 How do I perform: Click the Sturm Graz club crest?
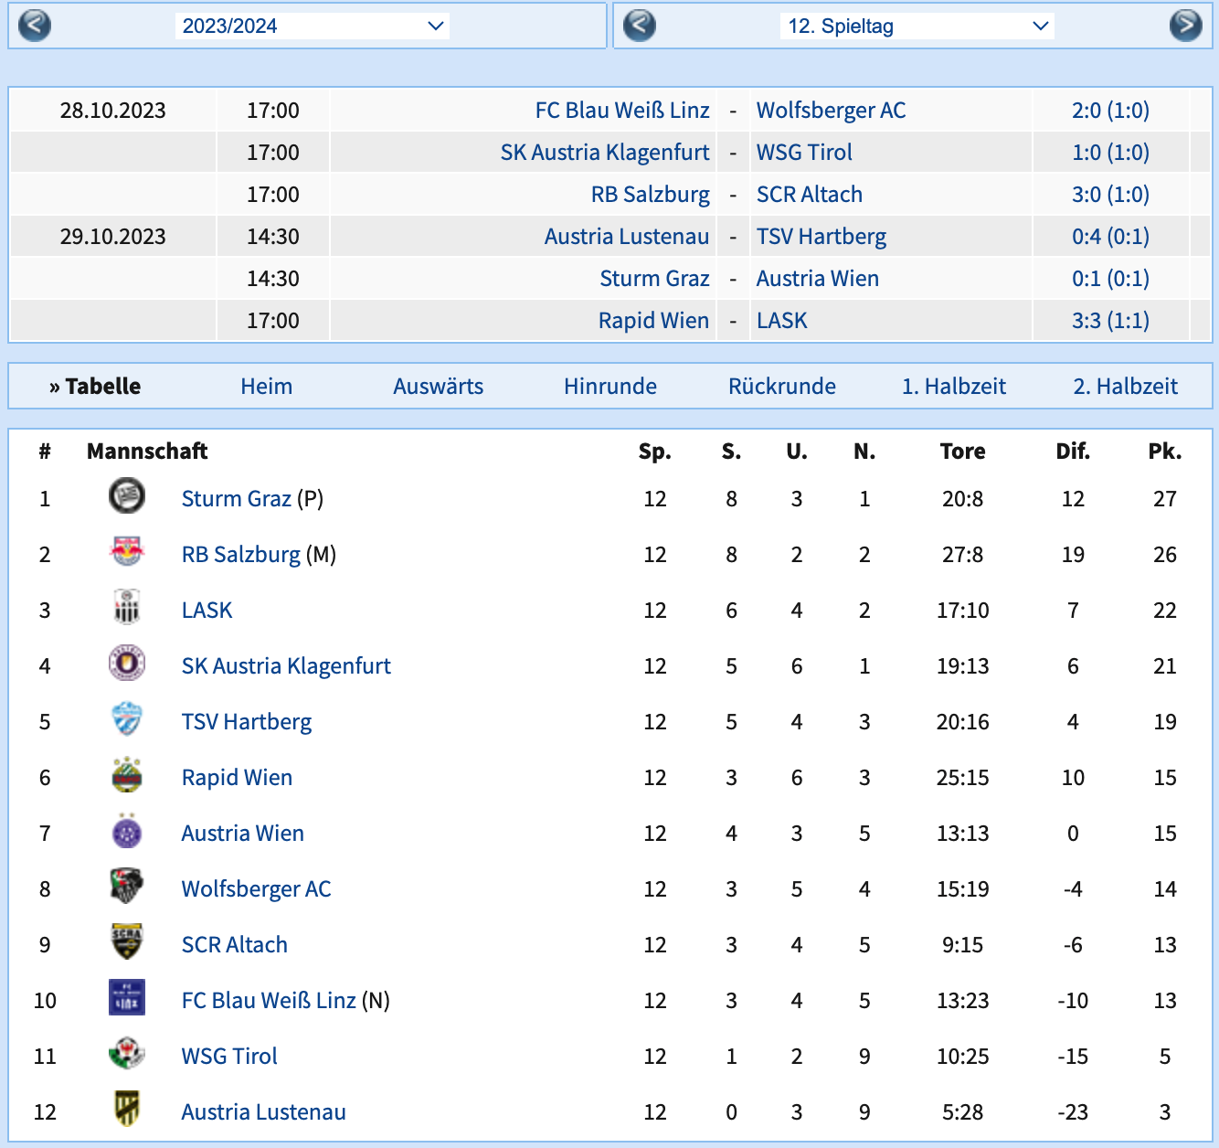[127, 496]
